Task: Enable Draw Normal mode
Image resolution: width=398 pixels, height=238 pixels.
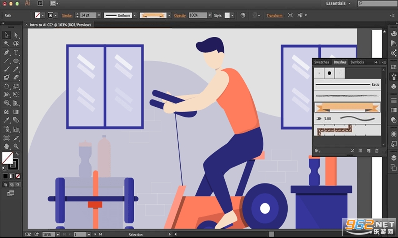Action: 5,184
